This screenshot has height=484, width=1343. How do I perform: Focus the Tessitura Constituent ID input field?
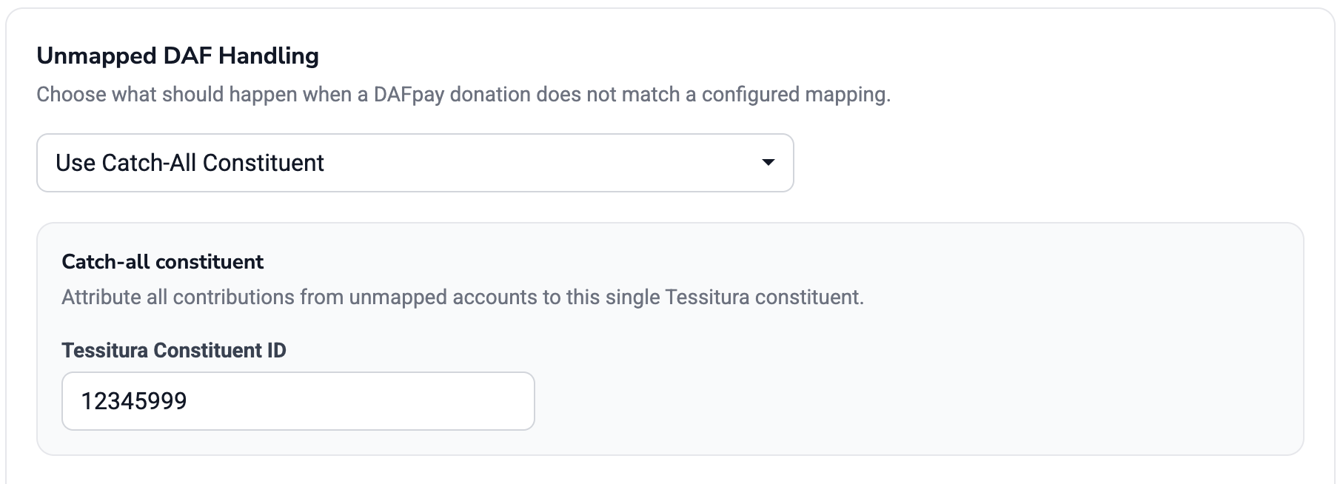298,401
